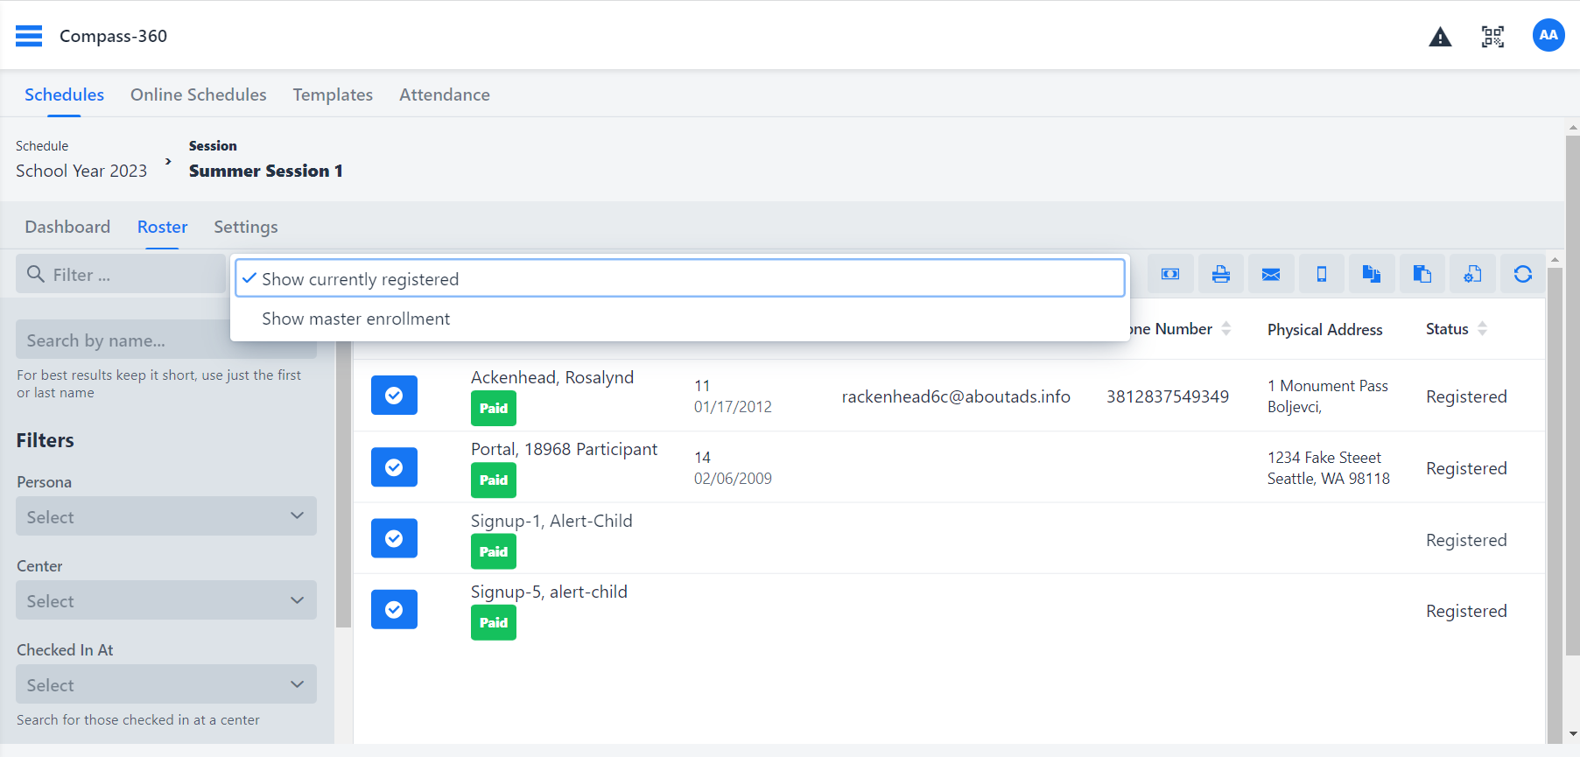Image resolution: width=1580 pixels, height=757 pixels.
Task: Expand the Persona filter dropdown
Action: (166, 516)
